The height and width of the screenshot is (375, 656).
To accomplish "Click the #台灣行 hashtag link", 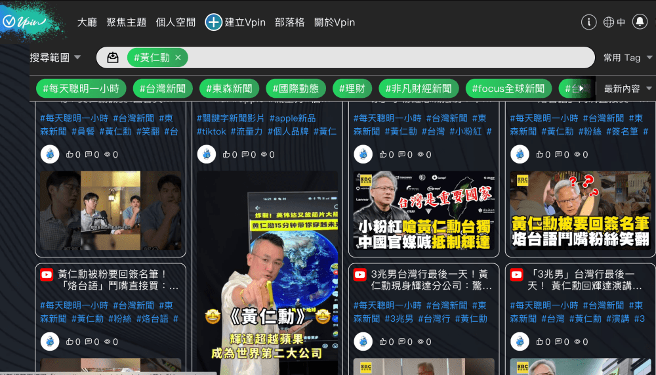I will pyautogui.click(x=434, y=319).
